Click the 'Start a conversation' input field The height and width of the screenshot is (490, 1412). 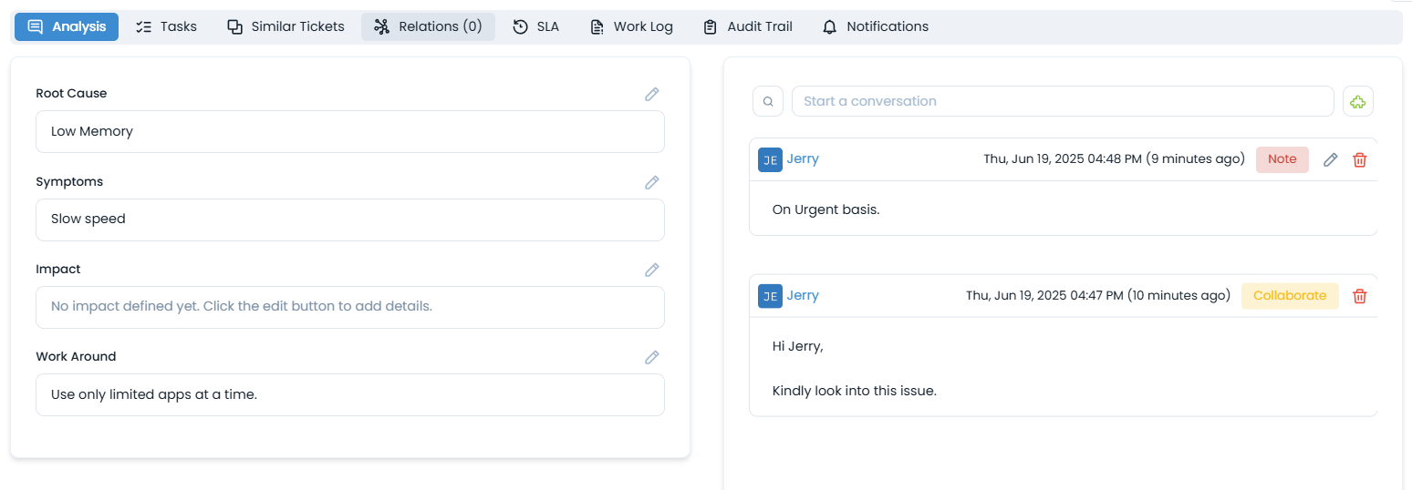1062,101
